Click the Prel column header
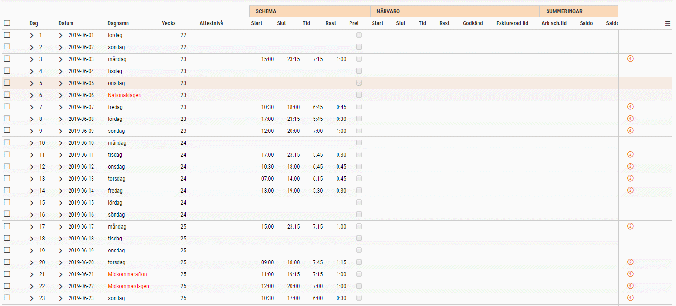 [354, 23]
